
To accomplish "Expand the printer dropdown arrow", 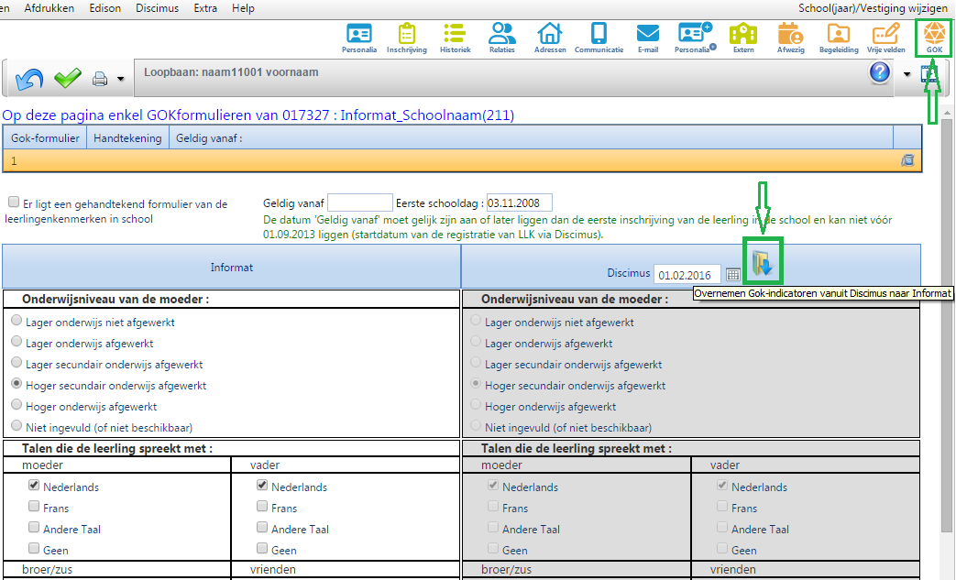I will (x=121, y=79).
